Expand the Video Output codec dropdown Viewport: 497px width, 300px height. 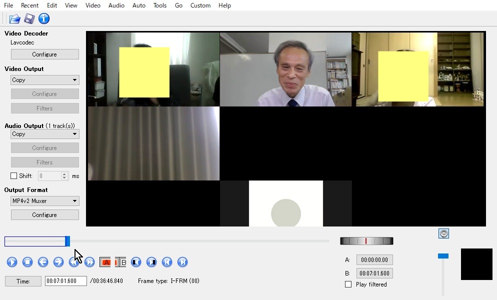tap(44, 80)
